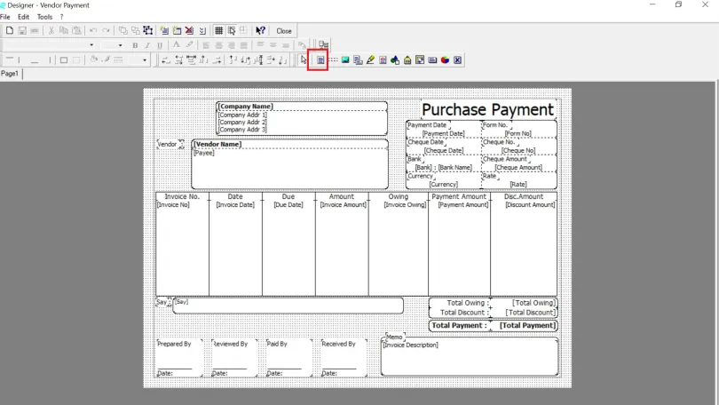Click the font color A icon
Screen dimensions: 719x405
click(177, 45)
